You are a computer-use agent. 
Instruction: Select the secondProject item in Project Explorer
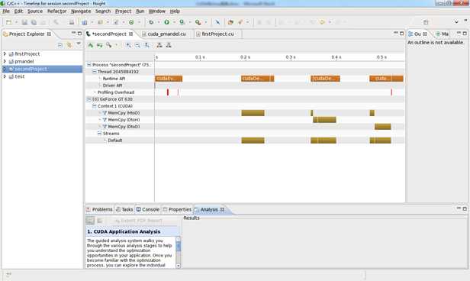pyautogui.click(x=42, y=69)
